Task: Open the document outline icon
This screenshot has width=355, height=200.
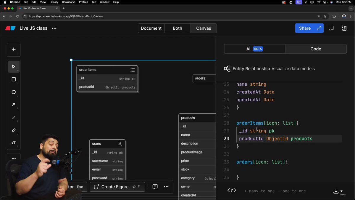Action: [344, 28]
